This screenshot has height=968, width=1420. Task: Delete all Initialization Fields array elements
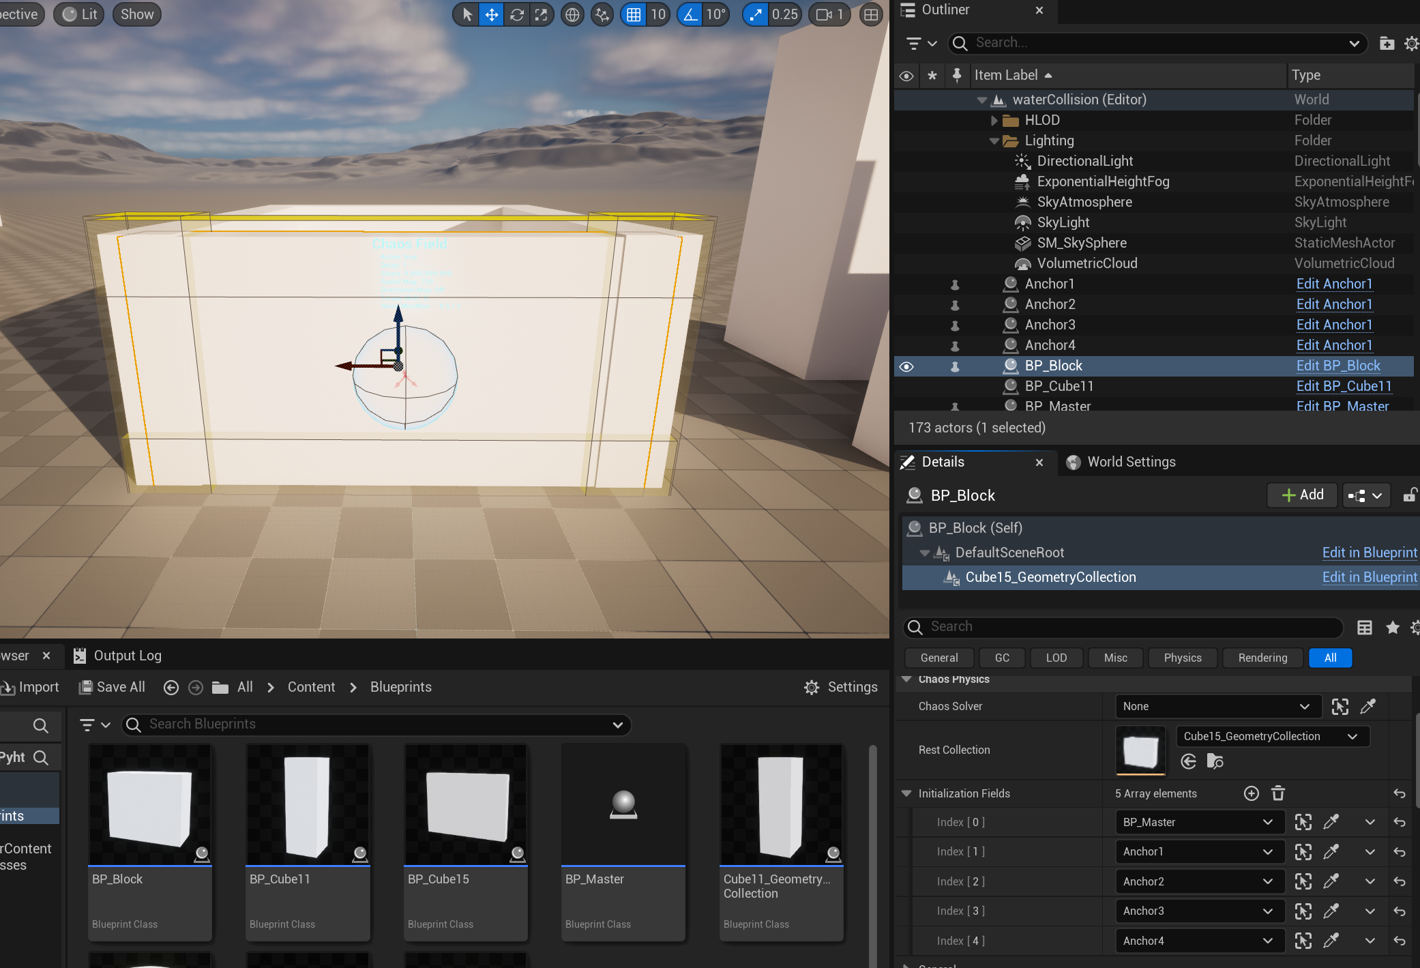(1277, 793)
